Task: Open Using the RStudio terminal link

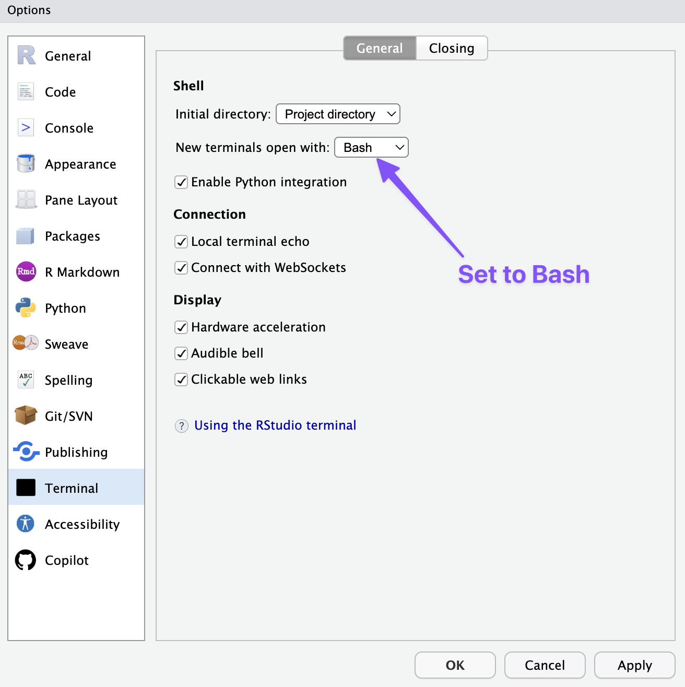Action: pyautogui.click(x=275, y=425)
